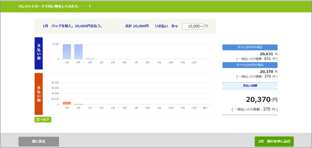Click the January orange bar in unpaid chart

67,103
